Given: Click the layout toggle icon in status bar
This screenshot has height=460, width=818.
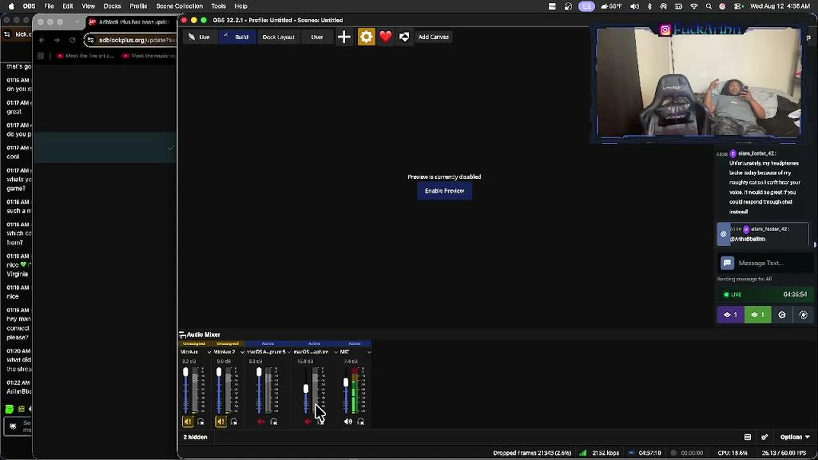Looking at the screenshot, I should 748,437.
